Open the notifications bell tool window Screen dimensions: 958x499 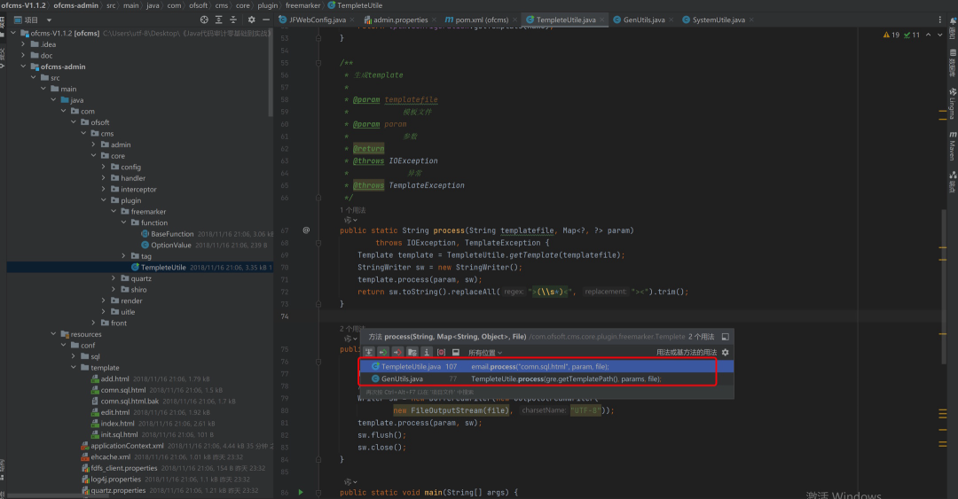click(x=953, y=28)
